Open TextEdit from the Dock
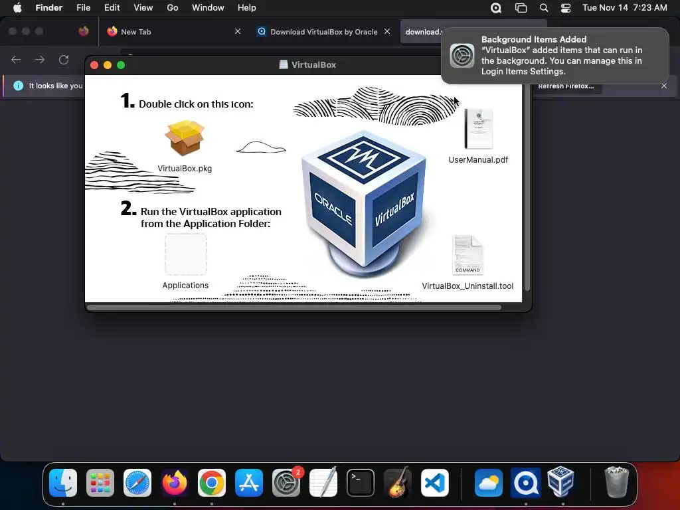 [x=323, y=483]
